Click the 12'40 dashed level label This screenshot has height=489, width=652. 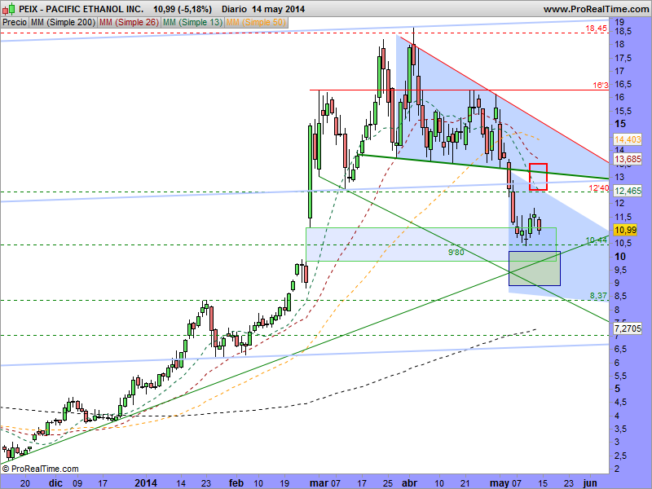point(599,188)
